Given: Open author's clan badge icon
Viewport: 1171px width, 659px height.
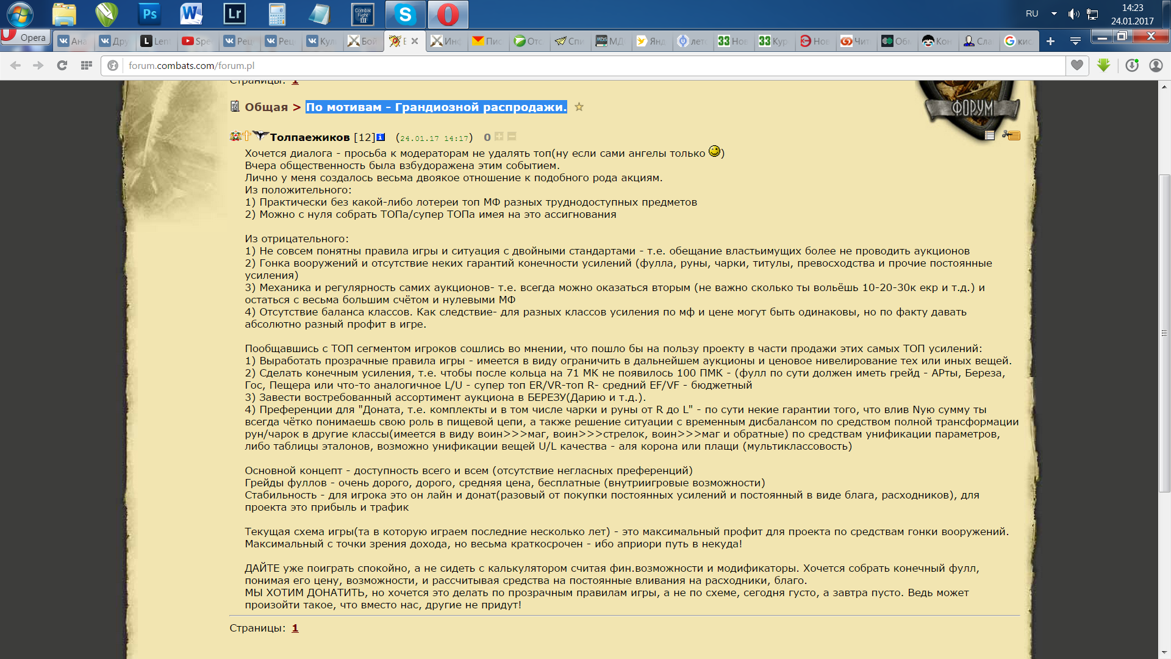Looking at the screenshot, I should coord(261,135).
